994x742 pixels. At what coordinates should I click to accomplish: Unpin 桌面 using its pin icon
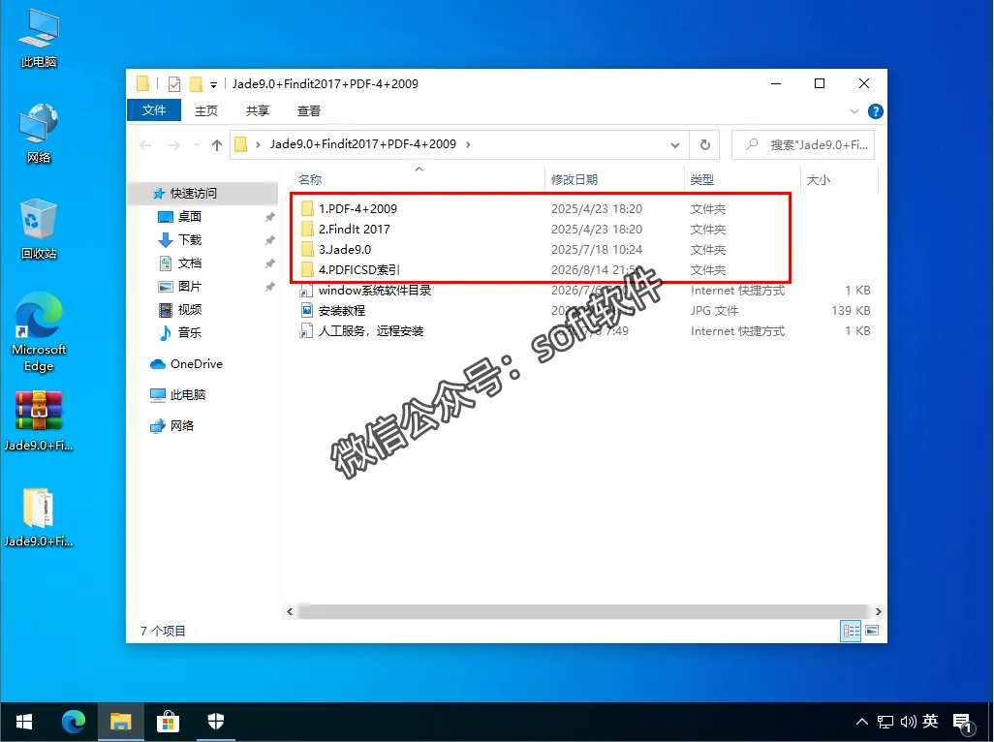[x=269, y=217]
